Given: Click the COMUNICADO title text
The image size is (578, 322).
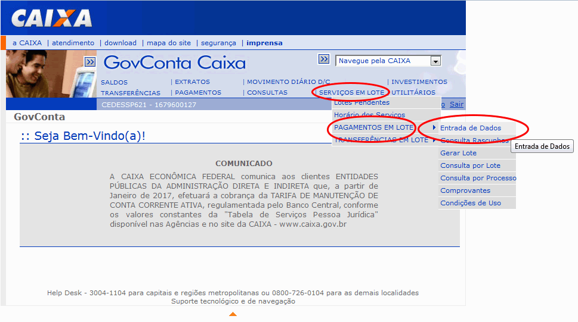Looking at the screenshot, I should 244,164.
